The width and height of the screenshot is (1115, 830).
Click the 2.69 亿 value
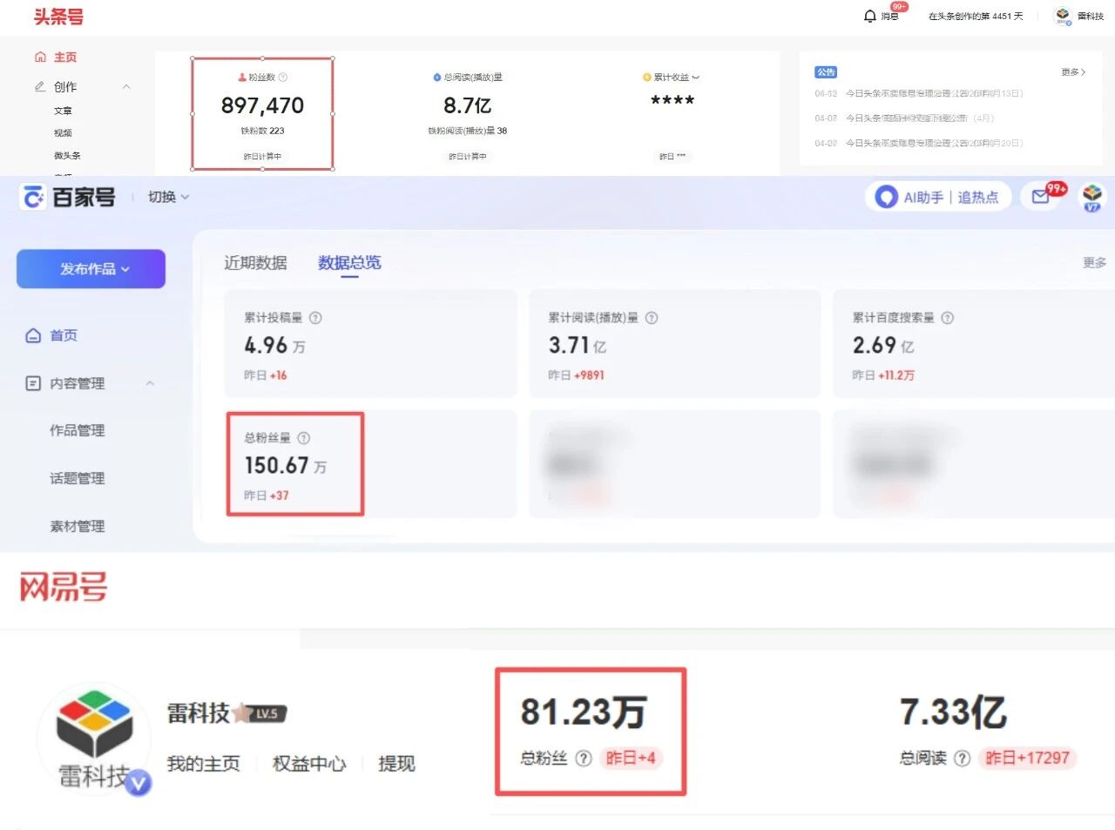pos(883,346)
